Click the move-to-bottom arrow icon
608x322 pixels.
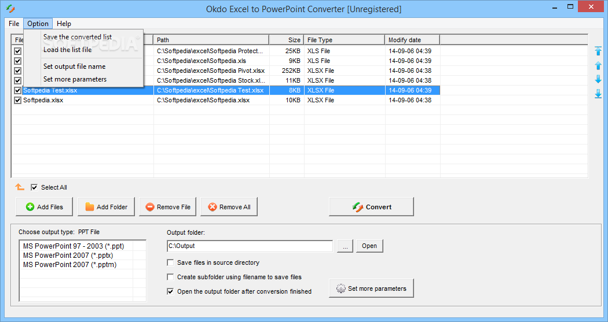tap(598, 94)
